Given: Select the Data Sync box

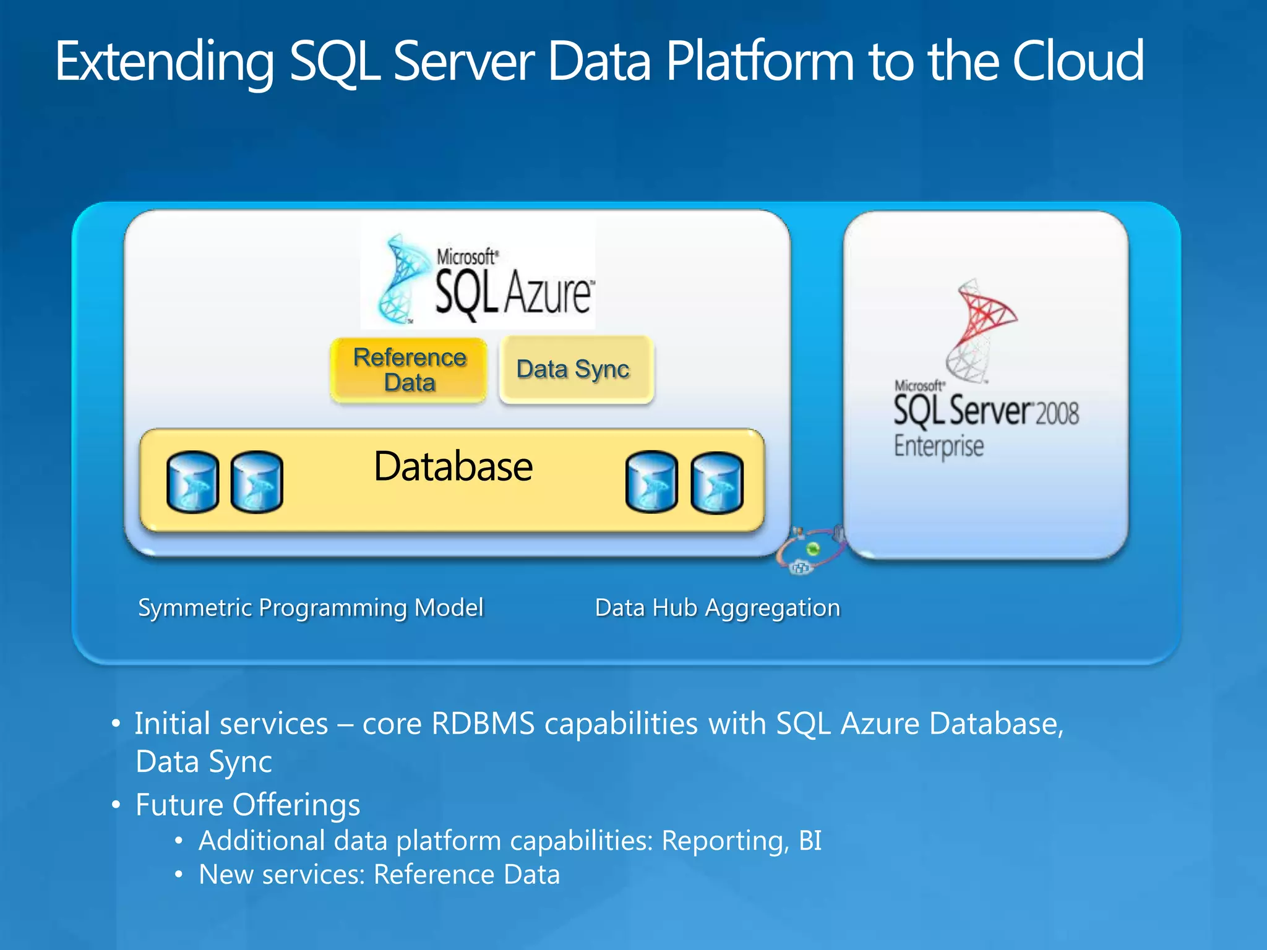Looking at the screenshot, I should [576, 370].
